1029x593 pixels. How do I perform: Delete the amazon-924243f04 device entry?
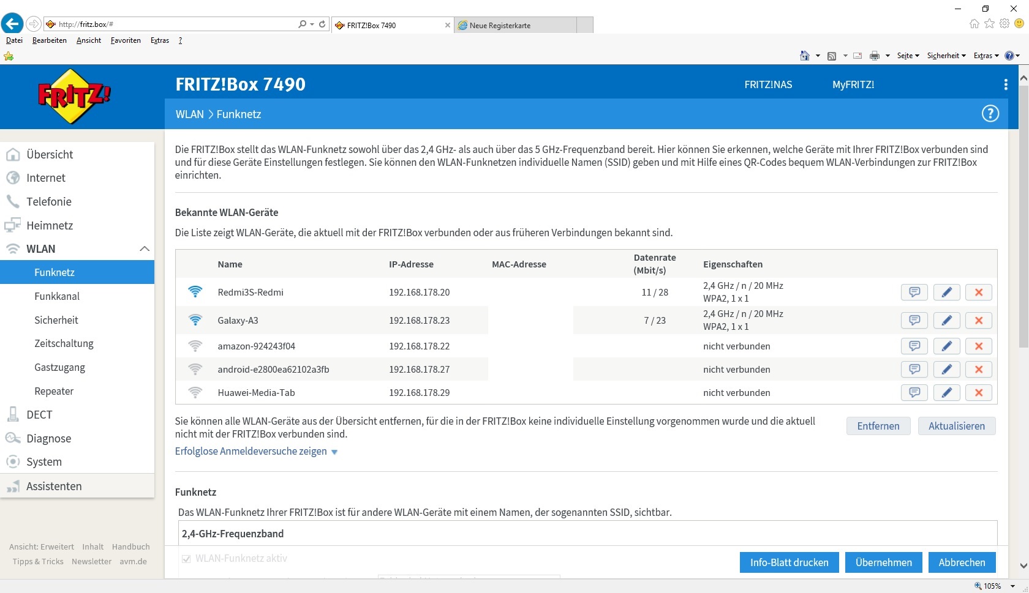coord(979,346)
